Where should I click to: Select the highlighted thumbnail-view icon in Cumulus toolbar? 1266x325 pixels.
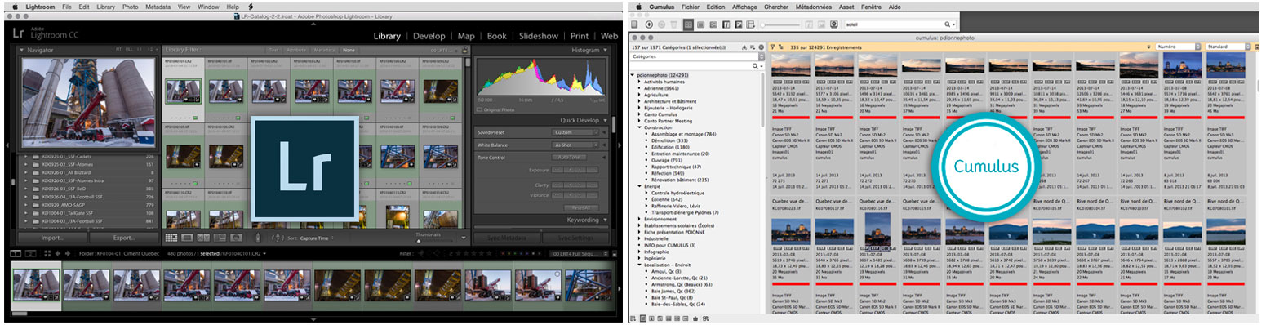pos(688,24)
